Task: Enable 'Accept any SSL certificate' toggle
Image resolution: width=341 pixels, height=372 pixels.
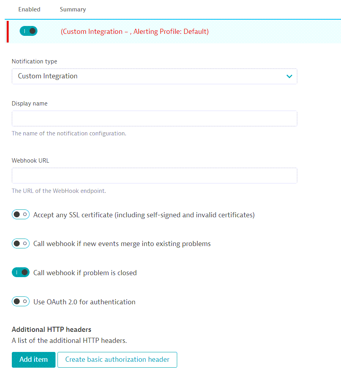Action: click(20, 214)
